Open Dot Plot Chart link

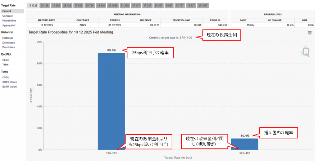(x=5, y=60)
